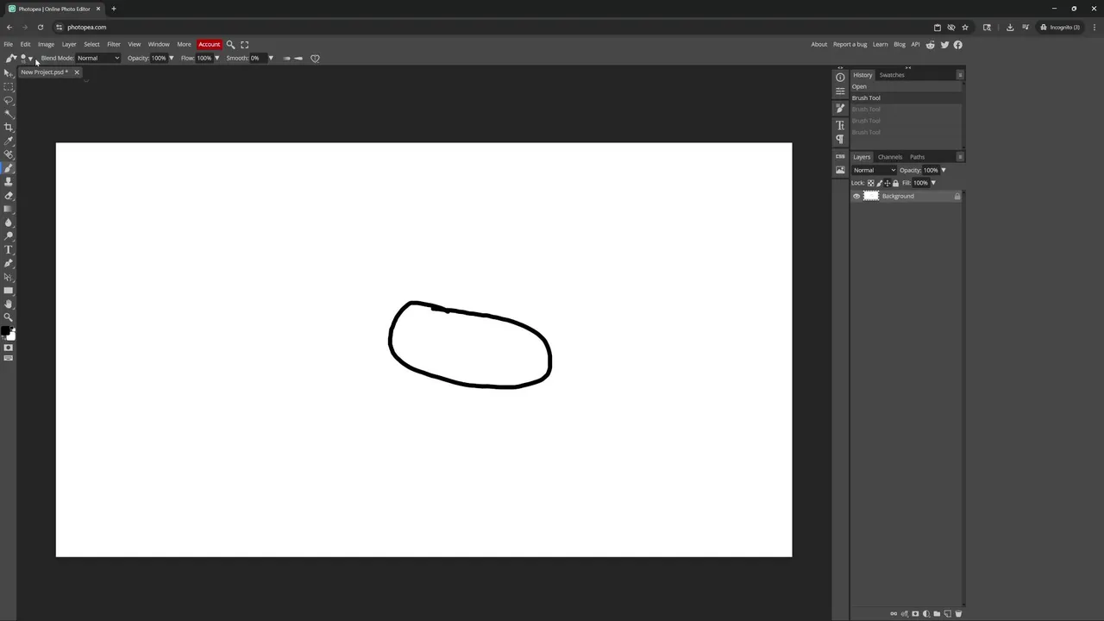Switch to the Channels tab

(889, 157)
